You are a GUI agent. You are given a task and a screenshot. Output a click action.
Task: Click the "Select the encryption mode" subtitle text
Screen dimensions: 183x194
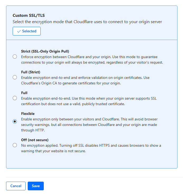pyautogui.click(x=87, y=22)
